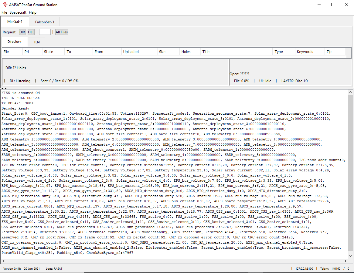Click the log pane scroll down arrow
The height and width of the screenshot is (273, 354).
point(350,256)
